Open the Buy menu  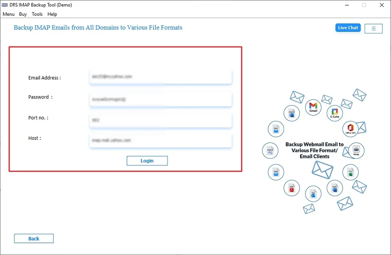(23, 14)
